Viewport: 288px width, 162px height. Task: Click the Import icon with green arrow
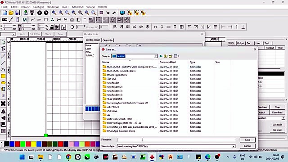(x=26, y=13)
